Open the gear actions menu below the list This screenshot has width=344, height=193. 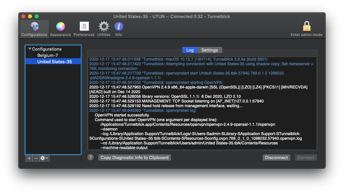pos(44,158)
